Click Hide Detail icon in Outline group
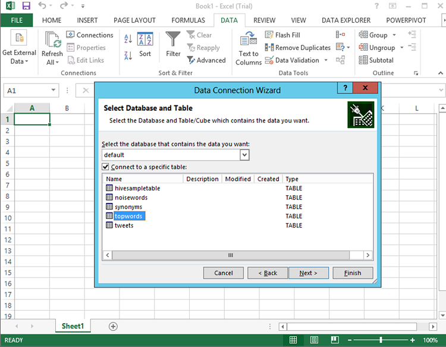This screenshot has width=446, height=347. [412, 47]
